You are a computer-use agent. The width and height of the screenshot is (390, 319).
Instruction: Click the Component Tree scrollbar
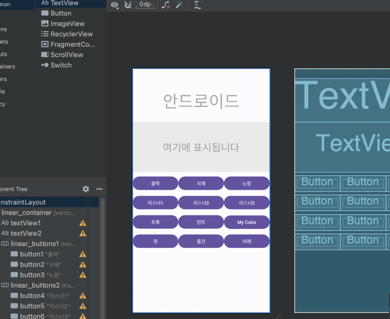[x=102, y=259]
